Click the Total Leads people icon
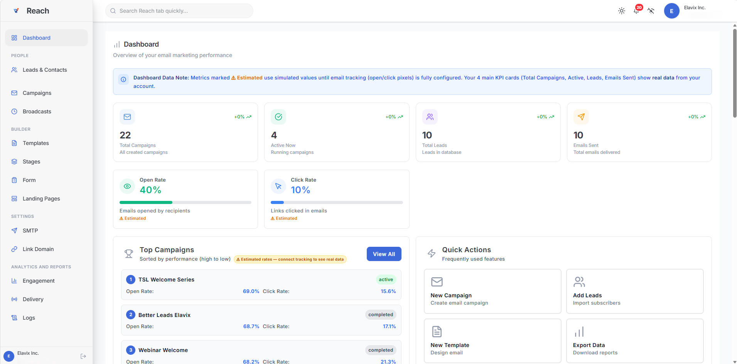 [x=430, y=117]
